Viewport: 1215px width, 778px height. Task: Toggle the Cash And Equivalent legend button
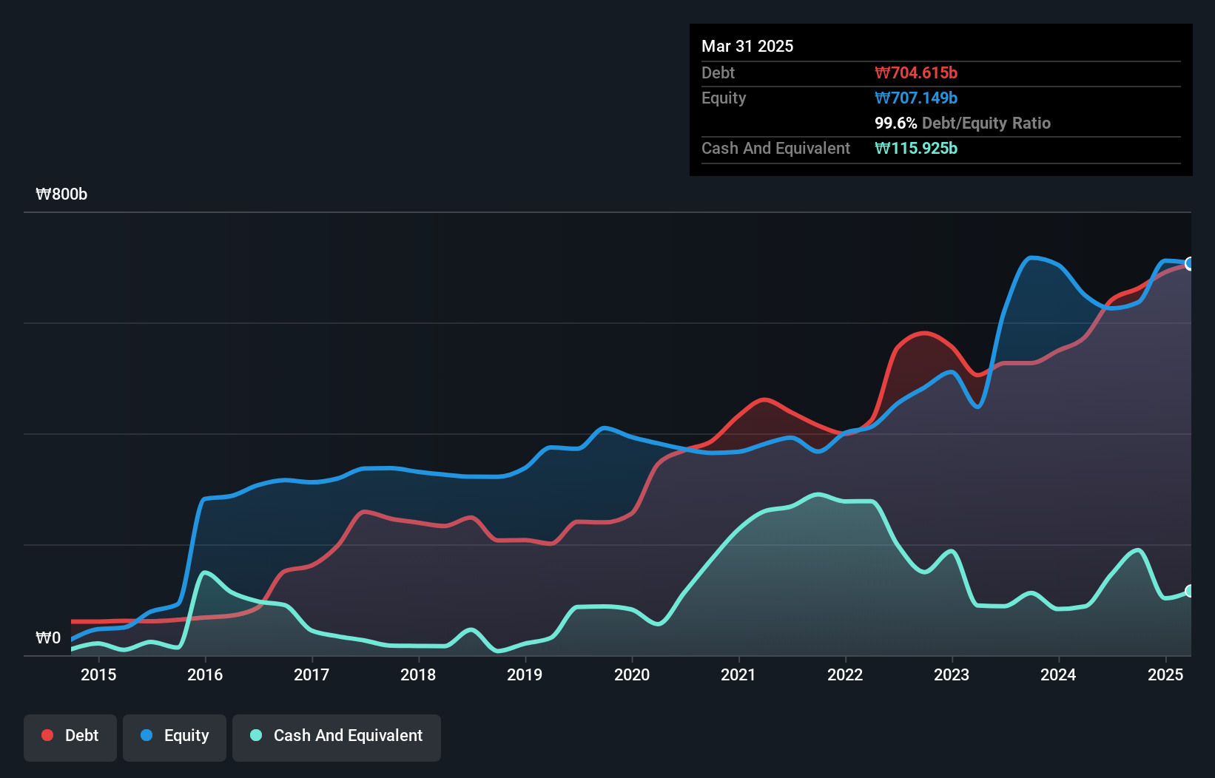(337, 737)
